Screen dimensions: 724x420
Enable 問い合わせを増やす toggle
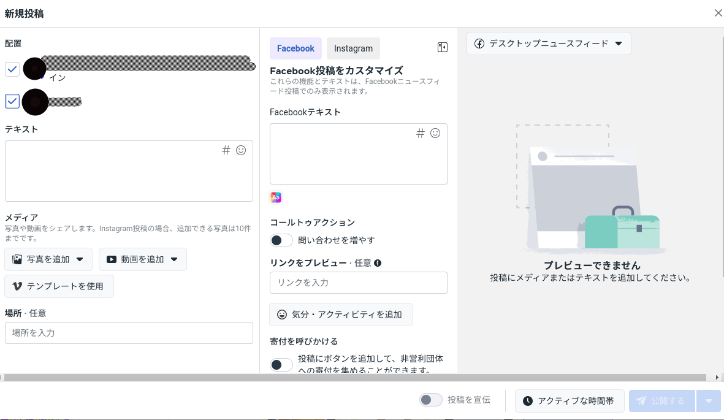coord(281,240)
